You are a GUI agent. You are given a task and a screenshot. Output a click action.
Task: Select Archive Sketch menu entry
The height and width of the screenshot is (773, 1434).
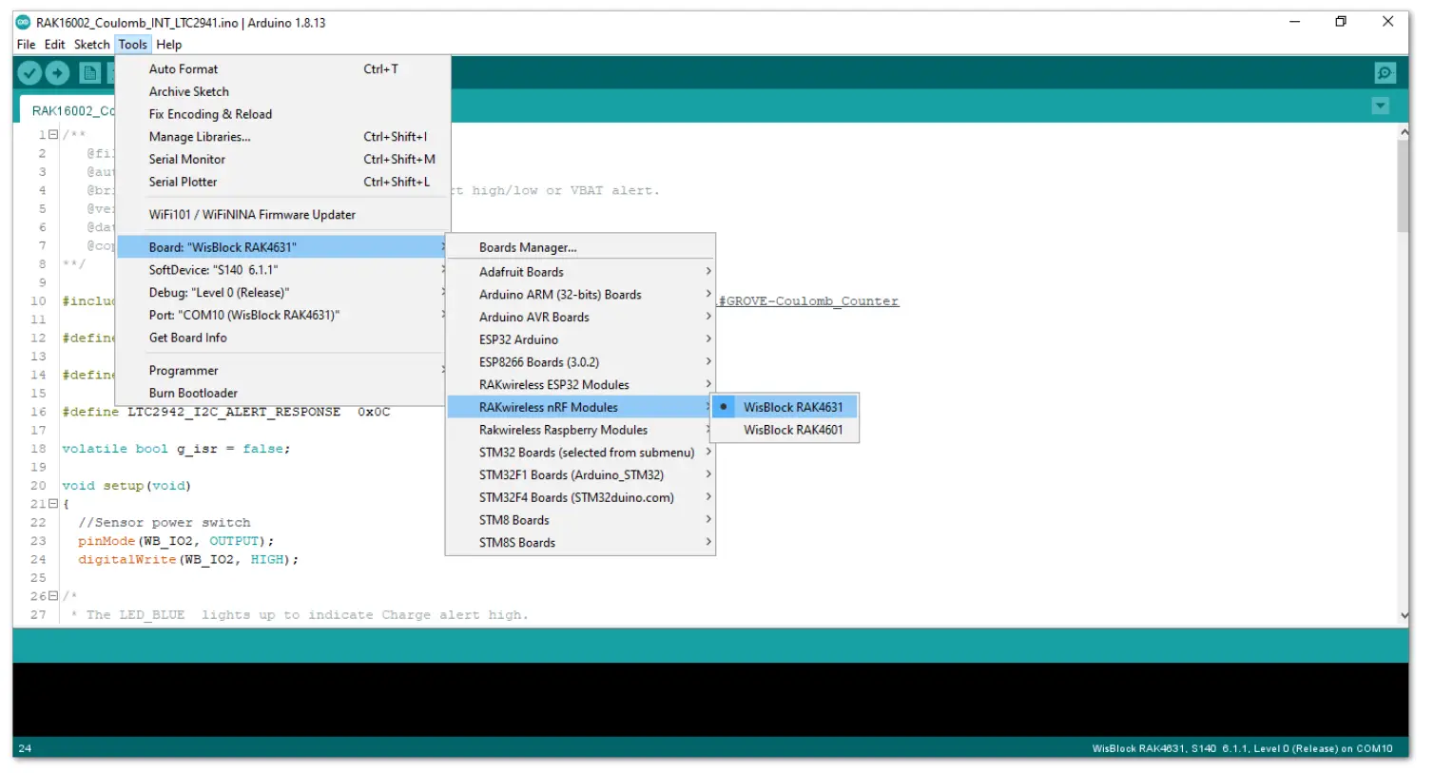point(282,92)
